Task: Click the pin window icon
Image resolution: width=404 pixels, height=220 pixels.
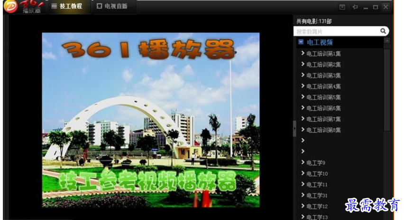Action: [x=355, y=7]
